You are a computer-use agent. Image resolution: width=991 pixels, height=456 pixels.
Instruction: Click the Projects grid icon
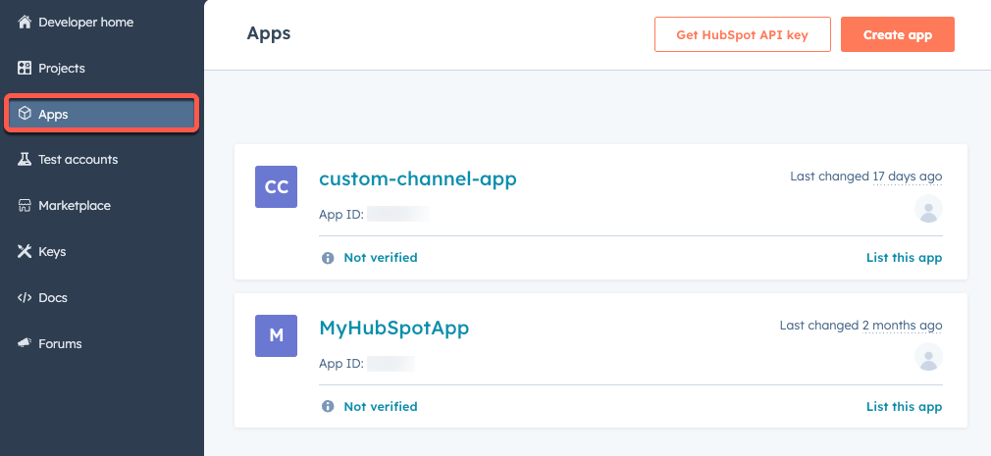24,69
